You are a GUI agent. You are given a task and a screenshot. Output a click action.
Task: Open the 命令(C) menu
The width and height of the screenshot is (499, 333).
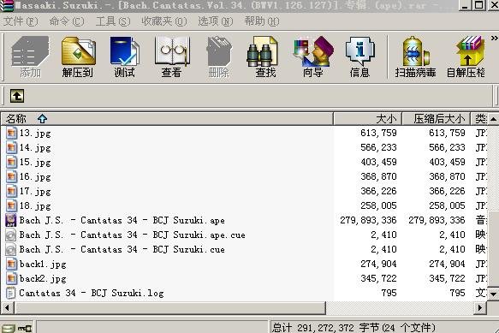(x=67, y=21)
